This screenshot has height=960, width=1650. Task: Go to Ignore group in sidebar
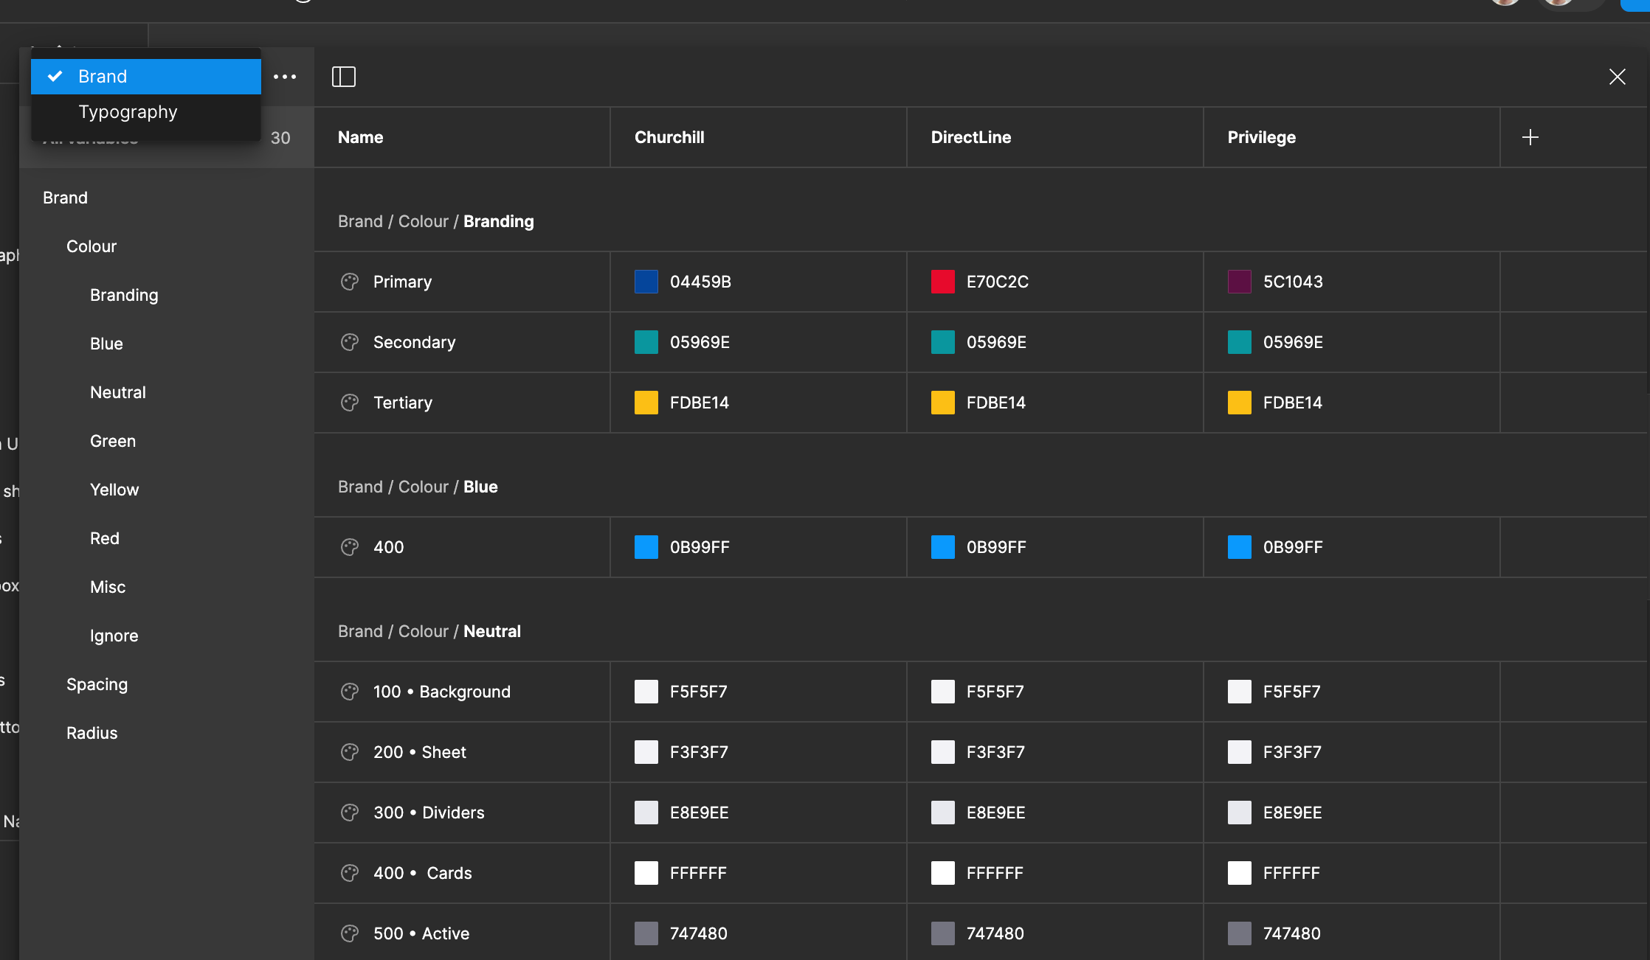[x=114, y=636]
